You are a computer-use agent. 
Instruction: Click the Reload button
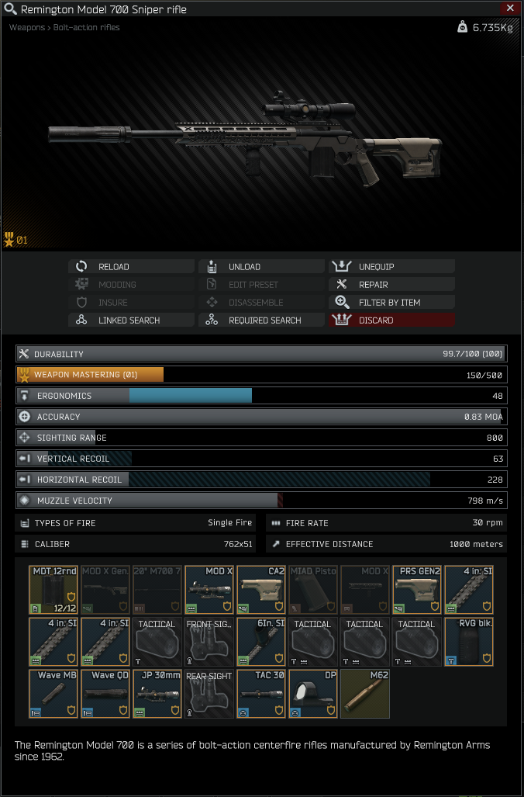(x=132, y=267)
